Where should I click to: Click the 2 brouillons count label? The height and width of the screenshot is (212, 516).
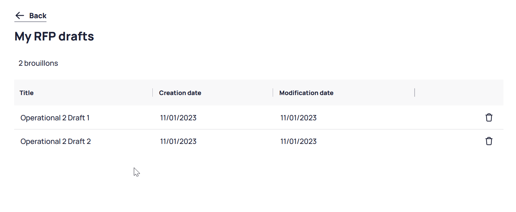point(38,63)
